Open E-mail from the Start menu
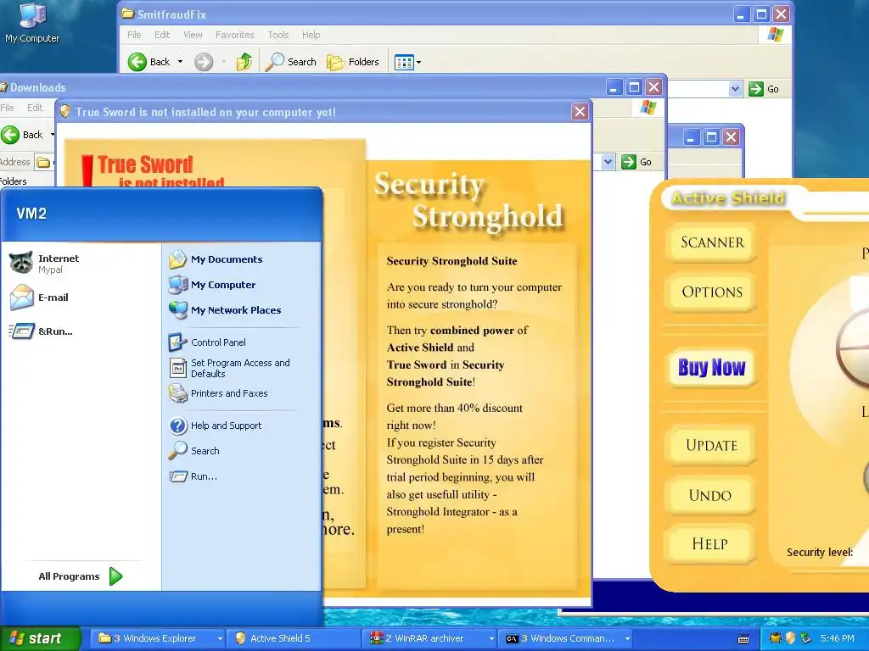The width and height of the screenshot is (869, 651). pyautogui.click(x=39, y=298)
